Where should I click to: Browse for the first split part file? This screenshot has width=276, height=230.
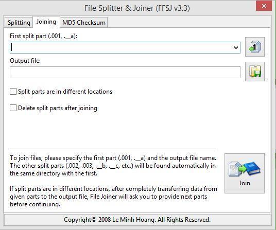[255, 47]
